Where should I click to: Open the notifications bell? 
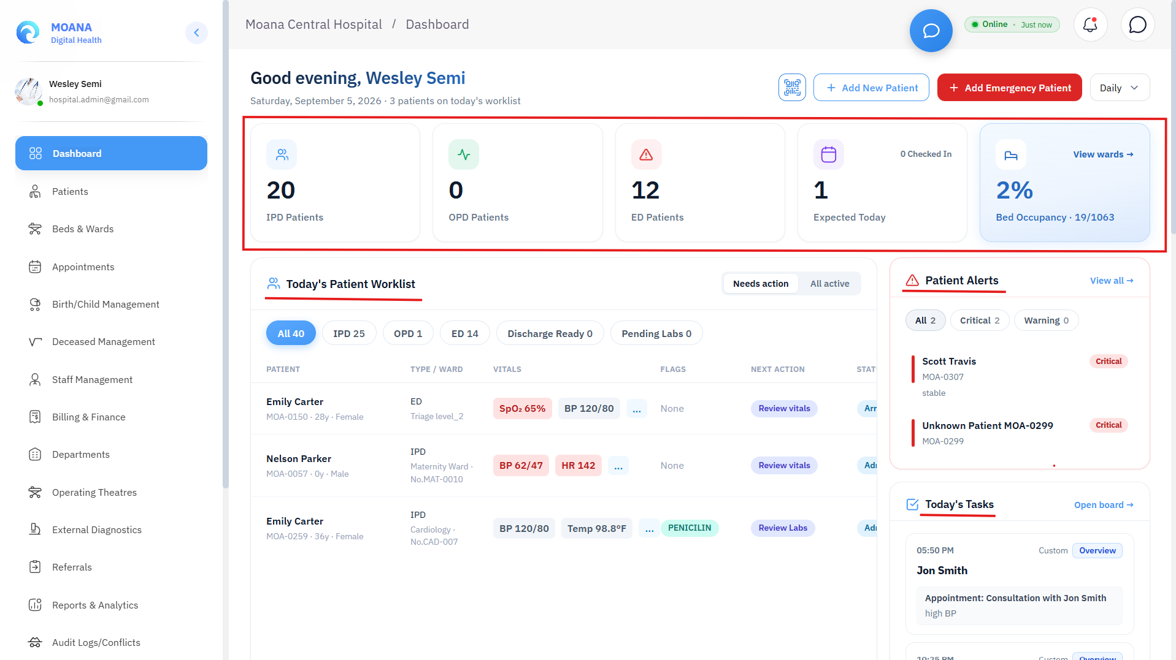1090,25
